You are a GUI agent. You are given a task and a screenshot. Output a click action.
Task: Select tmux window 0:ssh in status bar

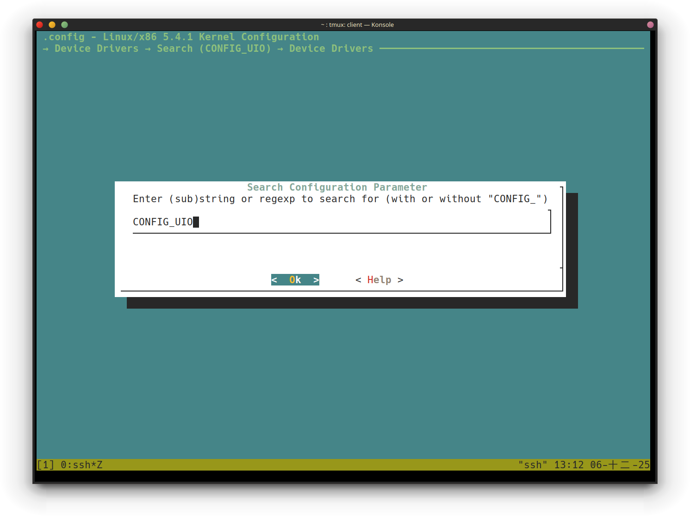tap(81, 465)
